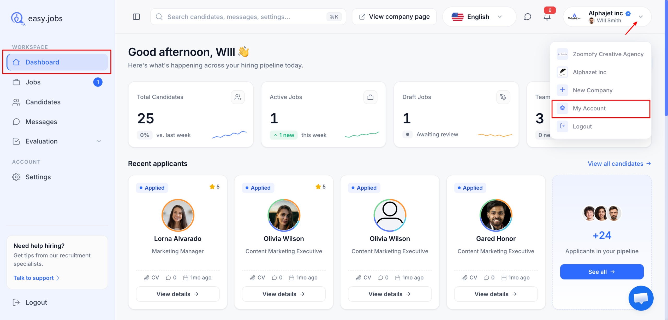Click the search magnifier icon

pyautogui.click(x=159, y=17)
